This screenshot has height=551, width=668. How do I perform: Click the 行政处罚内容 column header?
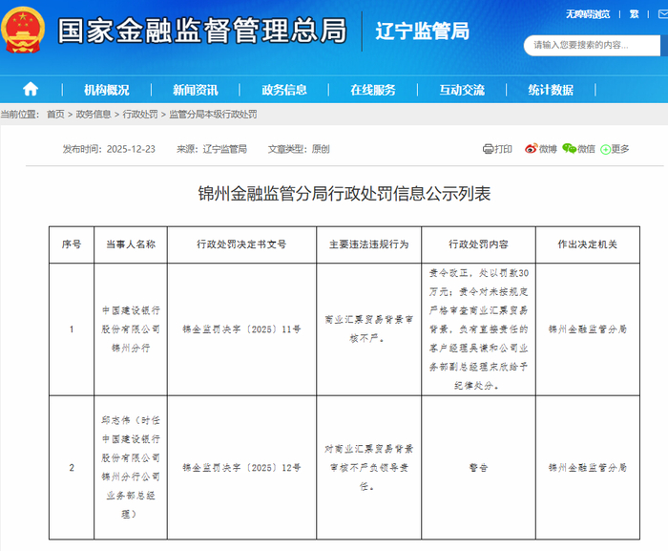point(478,244)
